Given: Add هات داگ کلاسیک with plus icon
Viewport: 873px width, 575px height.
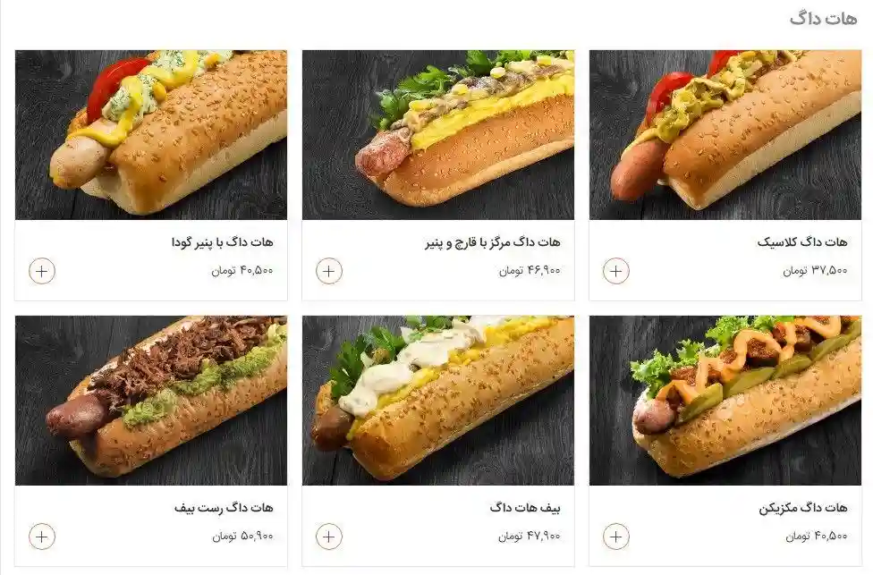Looking at the screenshot, I should point(615,271).
